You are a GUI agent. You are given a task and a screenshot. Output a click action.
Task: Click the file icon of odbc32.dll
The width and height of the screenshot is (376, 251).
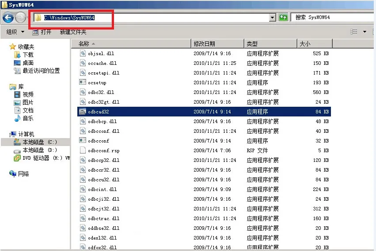click(x=83, y=92)
